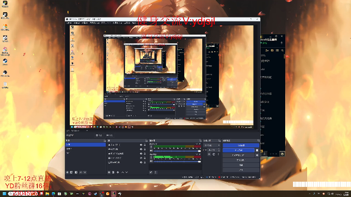
Task: Open Steam shortcut on the desktop
Action: click(x=5, y=62)
